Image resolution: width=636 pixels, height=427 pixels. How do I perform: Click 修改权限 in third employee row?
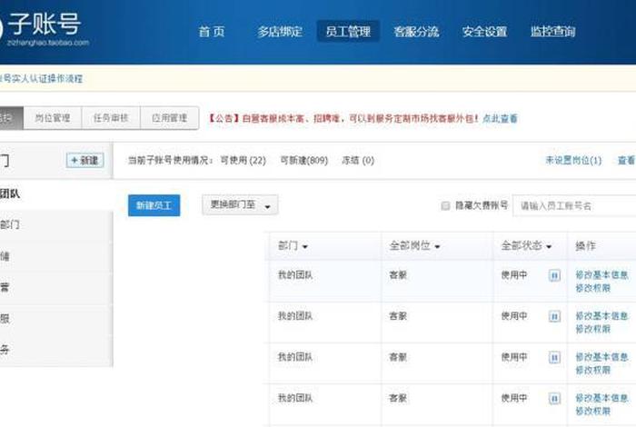(593, 370)
